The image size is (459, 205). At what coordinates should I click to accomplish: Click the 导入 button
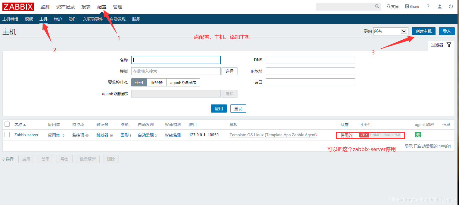447,31
